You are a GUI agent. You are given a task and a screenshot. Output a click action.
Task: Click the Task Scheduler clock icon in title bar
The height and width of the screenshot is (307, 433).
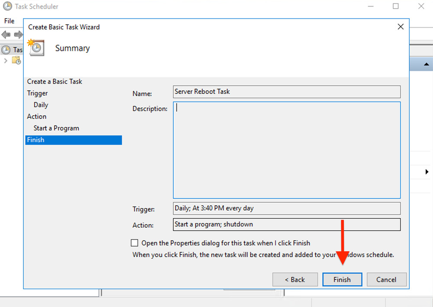7,6
